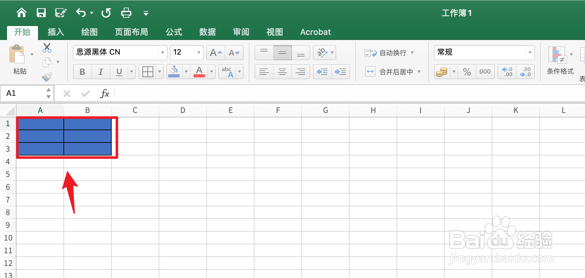The height and width of the screenshot is (278, 585).
Task: Expand the fill color palette arrow
Action: point(186,72)
